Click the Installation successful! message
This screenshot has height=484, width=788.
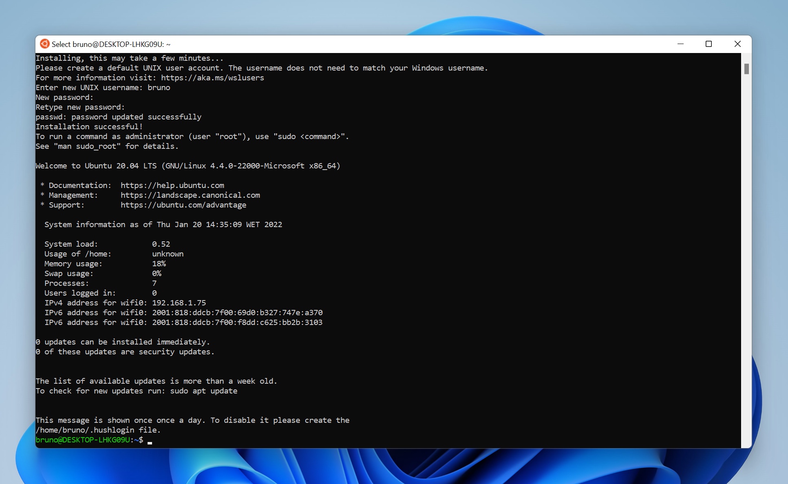point(89,126)
